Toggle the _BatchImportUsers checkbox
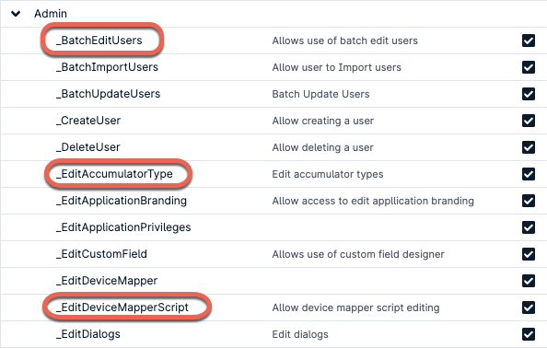This screenshot has height=348, width=547. [x=529, y=67]
